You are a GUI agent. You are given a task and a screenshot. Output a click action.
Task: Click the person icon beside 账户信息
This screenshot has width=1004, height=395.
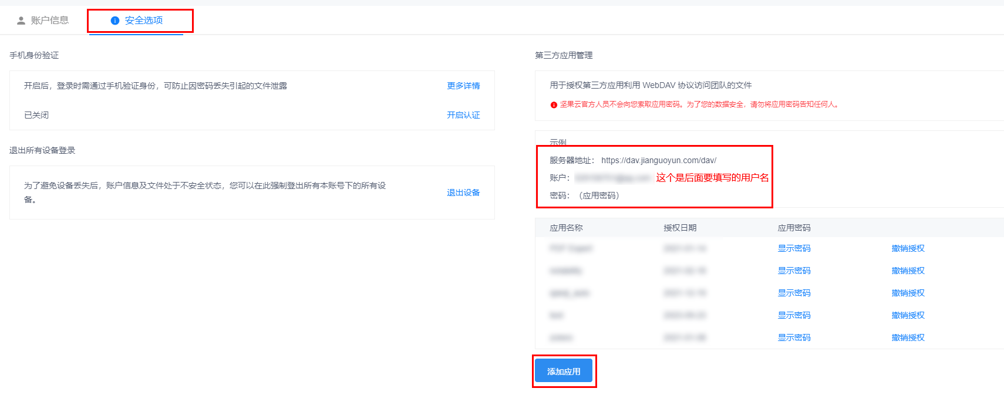[21, 21]
